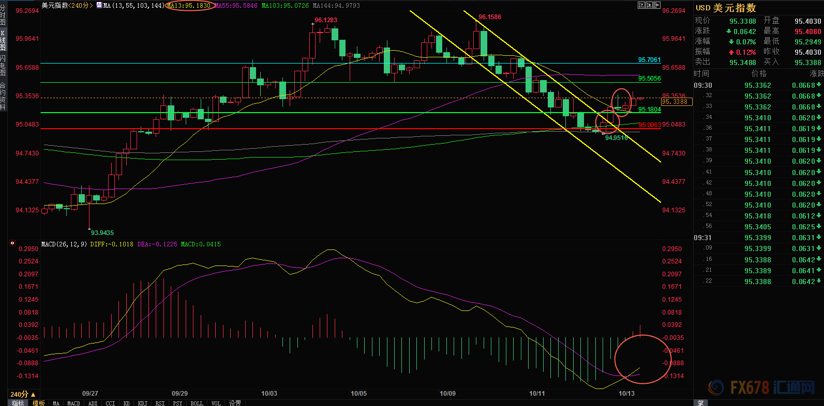This screenshot has width=824, height=406.
Task: Click the 94.9516 low price label
Action: coord(617,138)
